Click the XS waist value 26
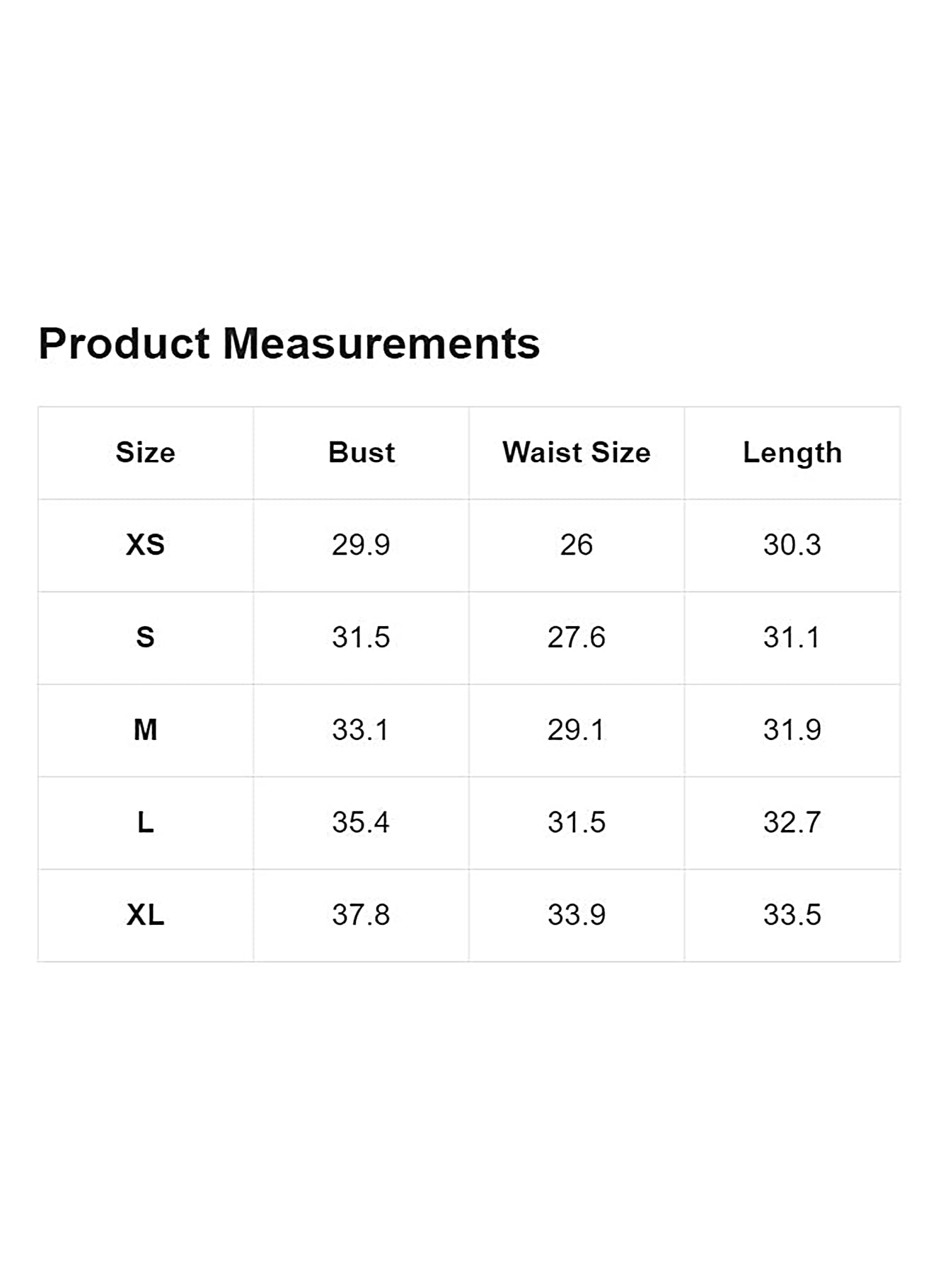The width and height of the screenshot is (948, 1263). (577, 545)
